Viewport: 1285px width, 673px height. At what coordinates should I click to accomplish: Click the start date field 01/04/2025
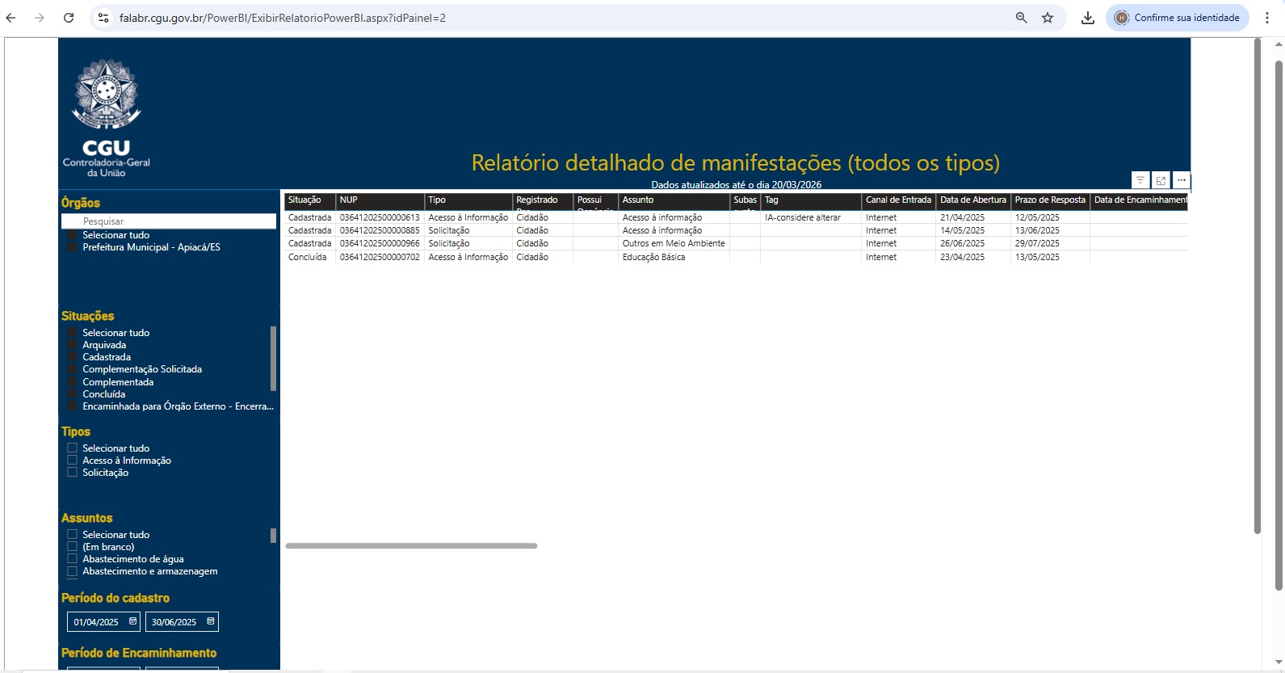click(103, 621)
